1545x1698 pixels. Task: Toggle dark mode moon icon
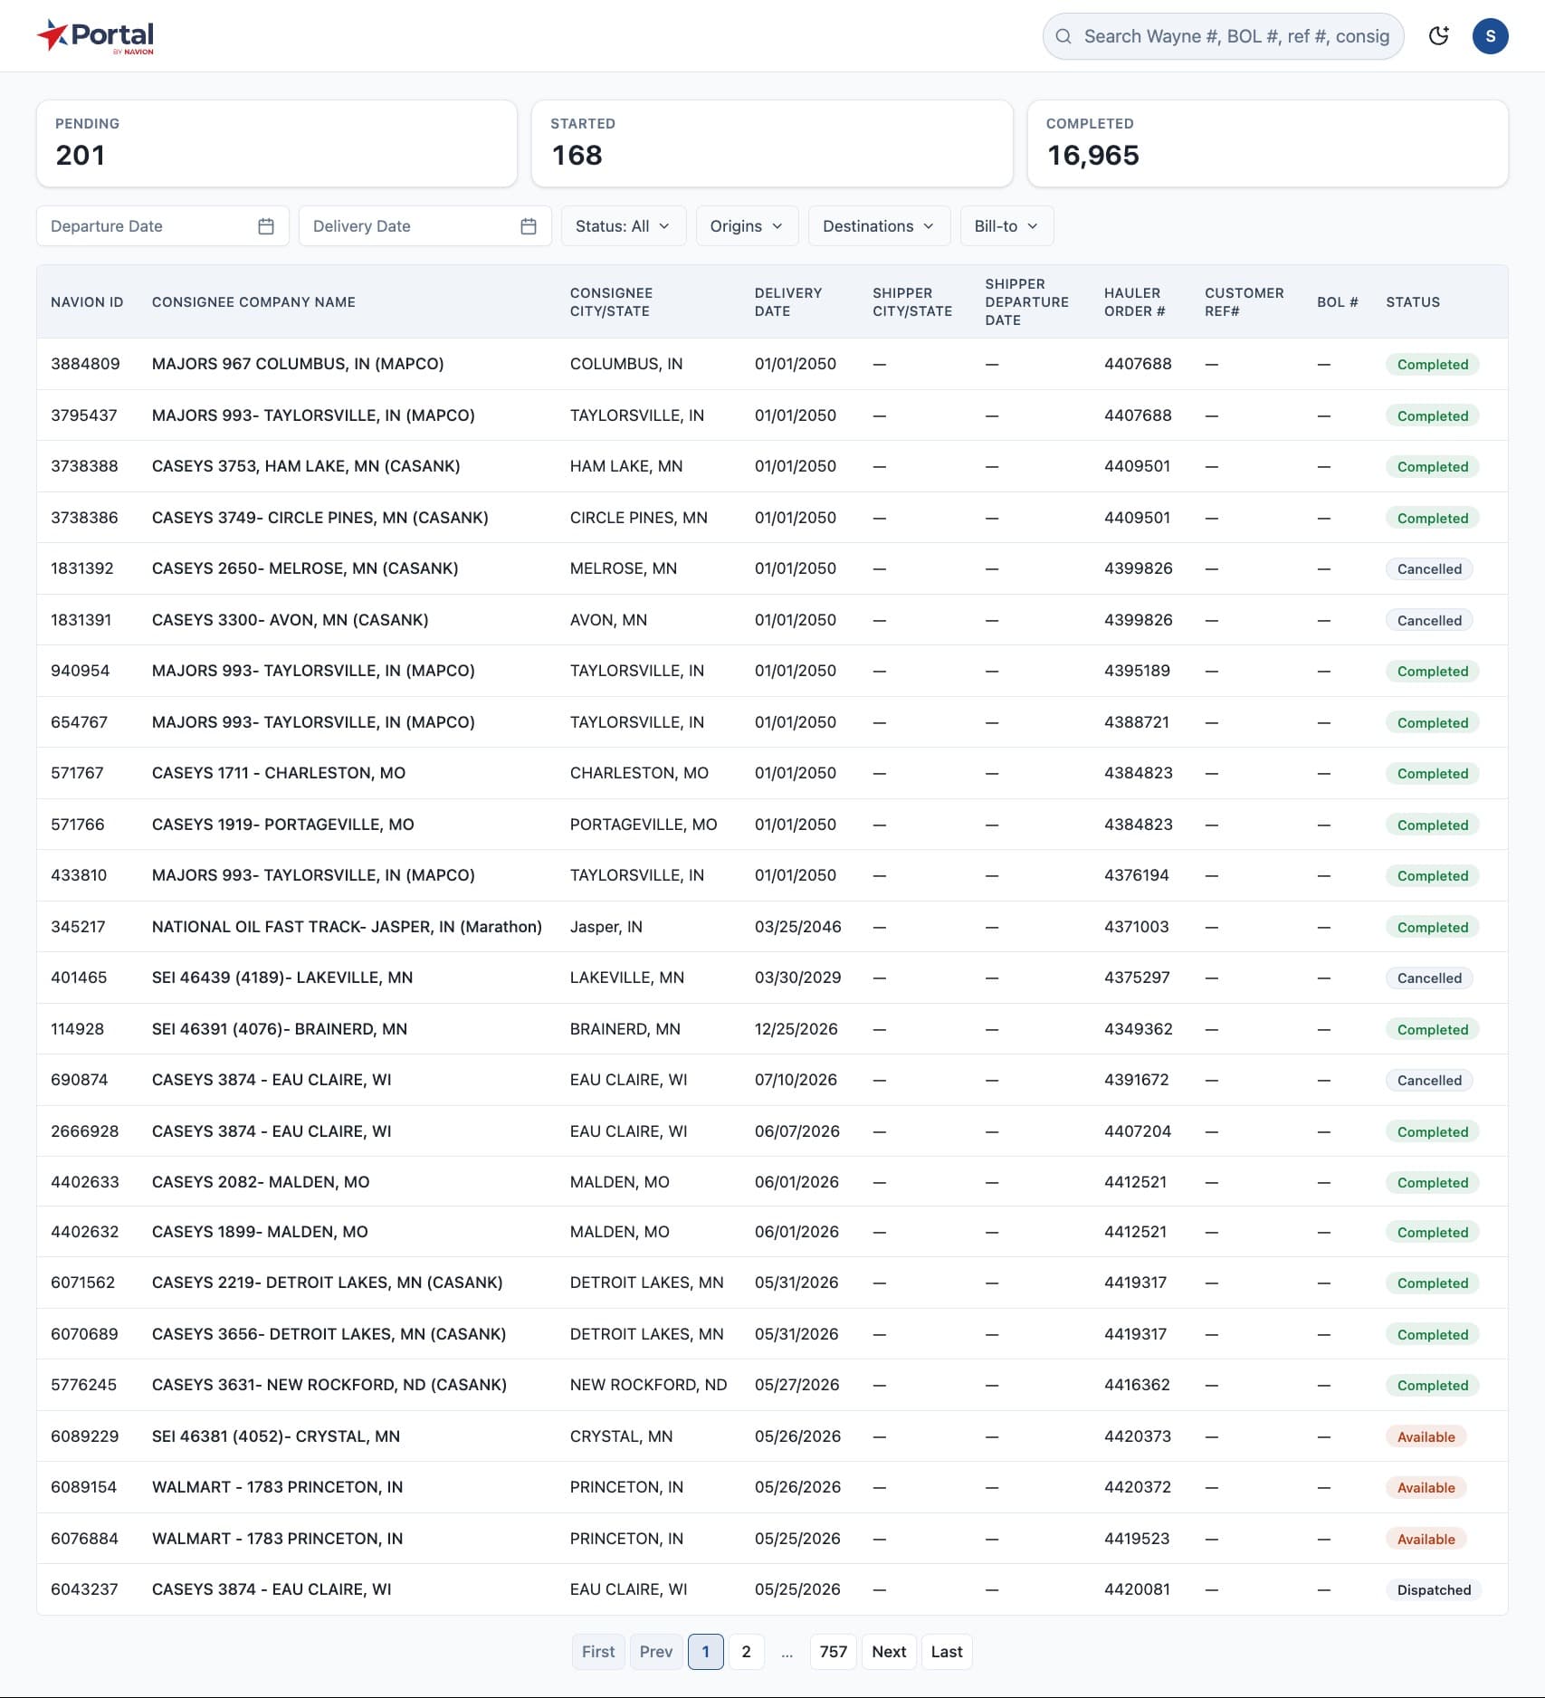pyautogui.click(x=1438, y=36)
